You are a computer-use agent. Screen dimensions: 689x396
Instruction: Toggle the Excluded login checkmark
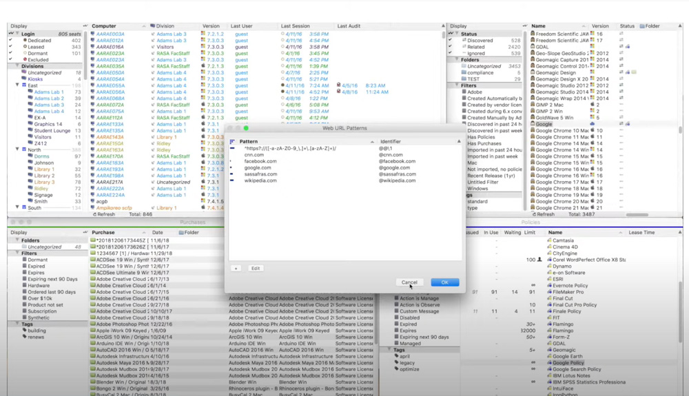tap(10, 59)
